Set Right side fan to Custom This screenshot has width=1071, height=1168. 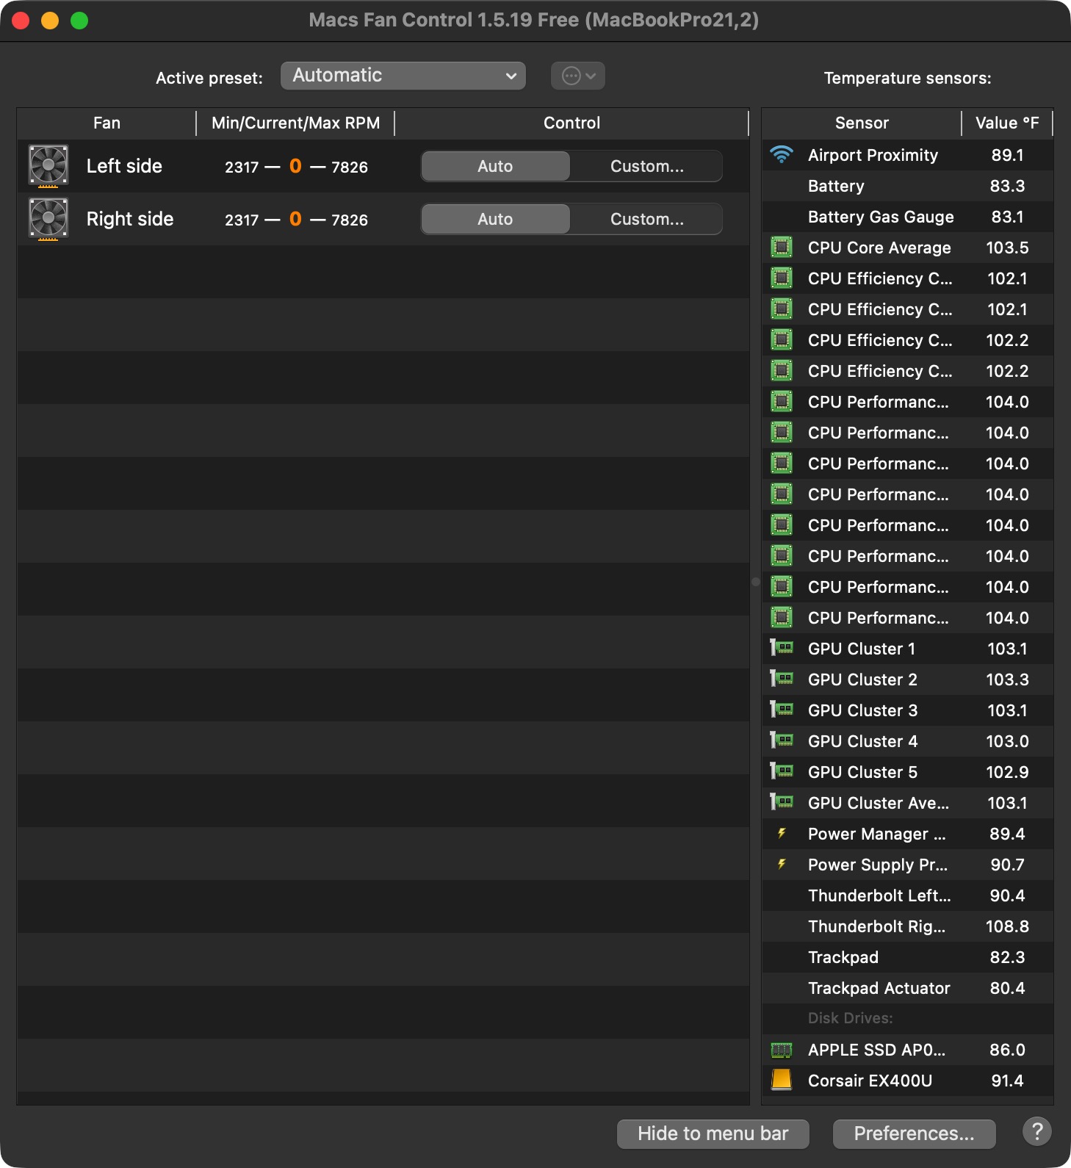pos(646,219)
